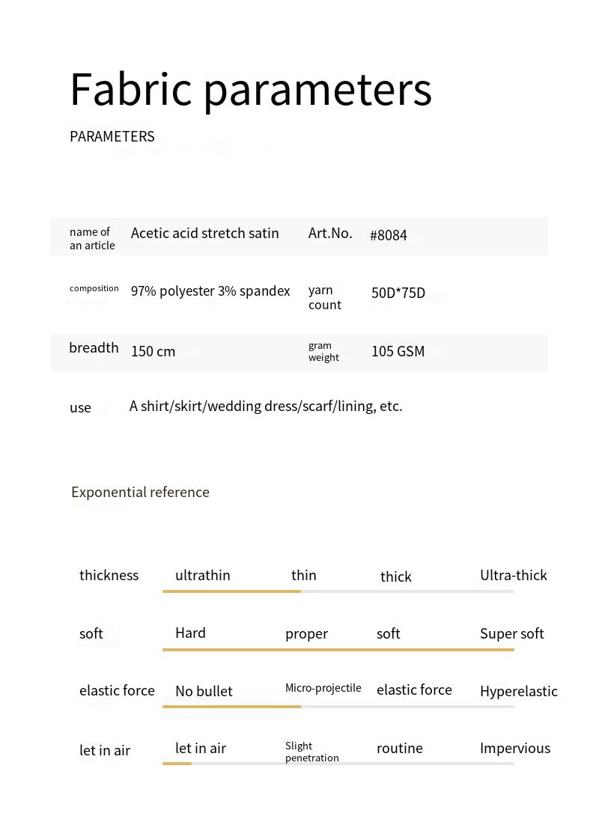Choose the "Super soft" scale label
This screenshot has height=825, width=599.
pyautogui.click(x=511, y=633)
